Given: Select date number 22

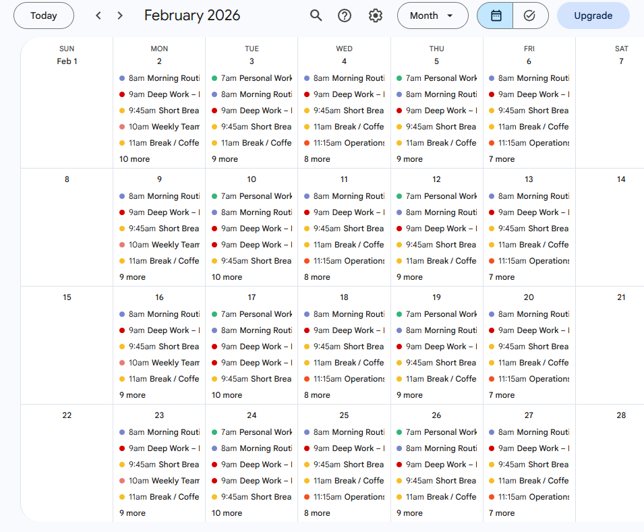Looking at the screenshot, I should pos(67,415).
